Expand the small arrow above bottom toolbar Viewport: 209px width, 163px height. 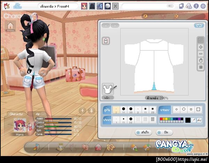pyautogui.click(x=104, y=140)
